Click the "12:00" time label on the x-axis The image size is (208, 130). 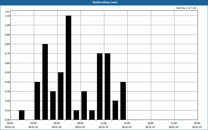(103, 123)
